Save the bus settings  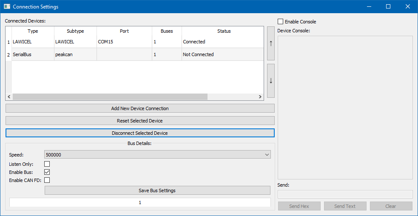click(x=157, y=190)
